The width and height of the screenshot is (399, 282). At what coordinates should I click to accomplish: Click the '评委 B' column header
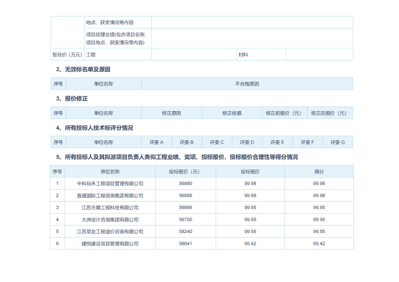click(187, 142)
